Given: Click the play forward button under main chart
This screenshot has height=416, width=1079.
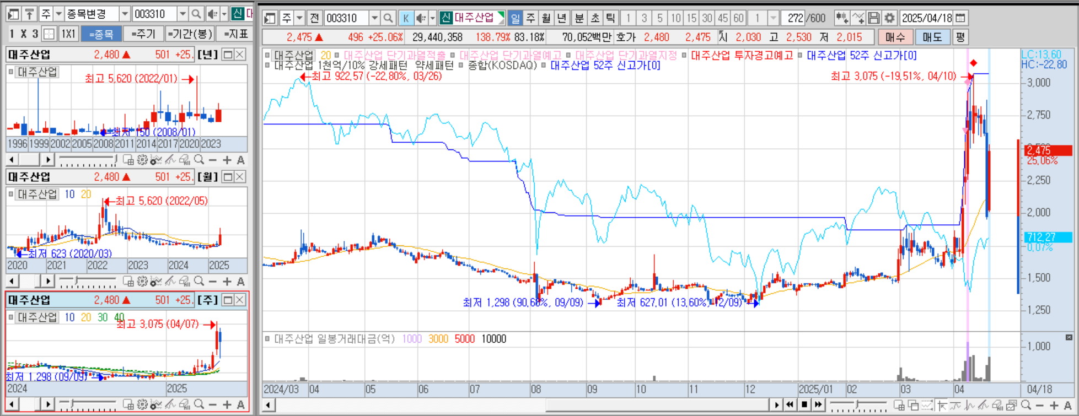Looking at the screenshot, I should click(777, 405).
